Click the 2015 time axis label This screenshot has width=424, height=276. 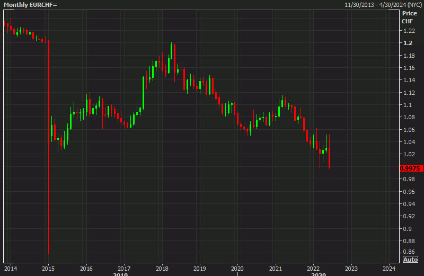48,269
